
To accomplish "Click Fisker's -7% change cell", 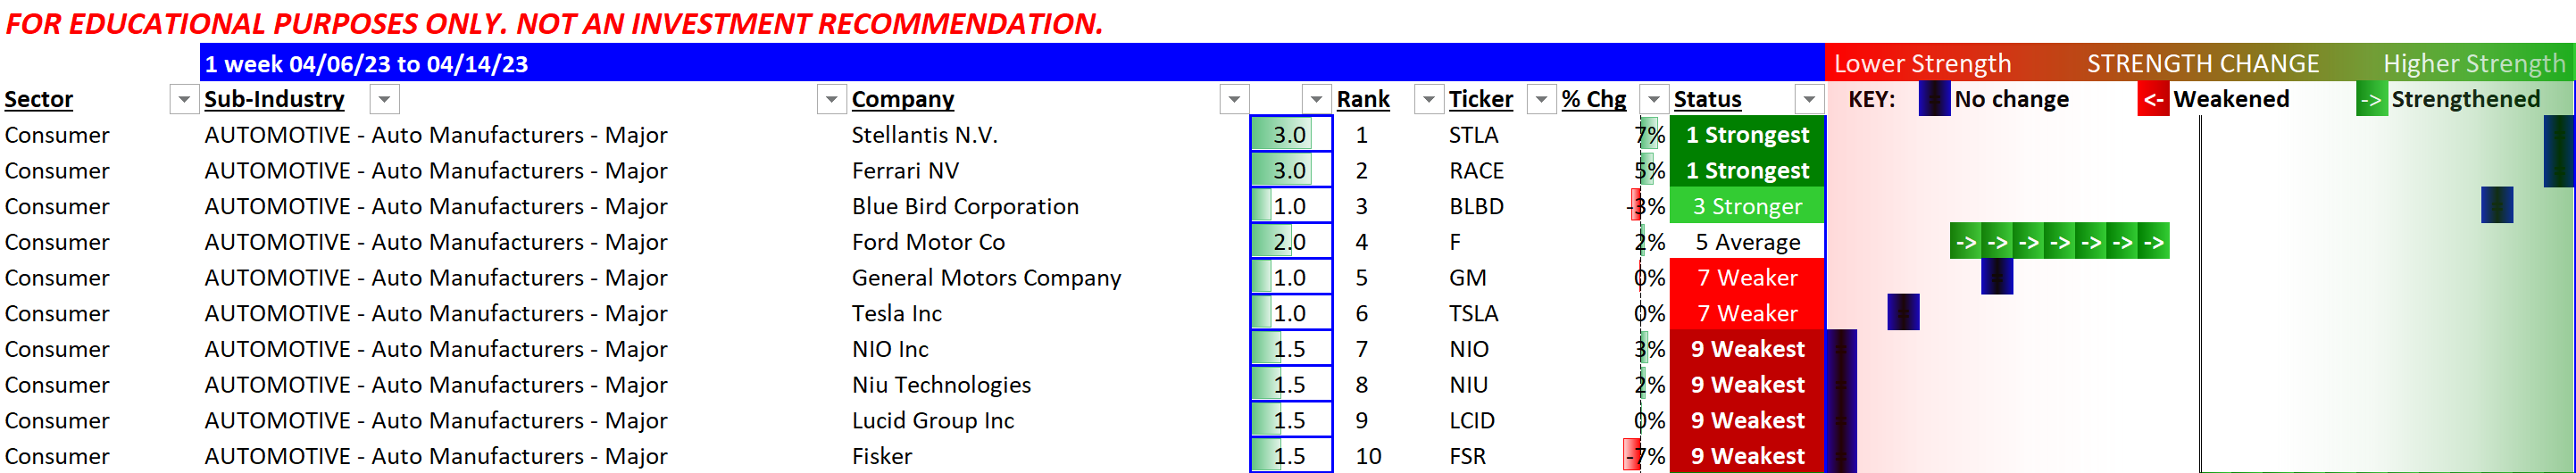I will point(1646,456).
